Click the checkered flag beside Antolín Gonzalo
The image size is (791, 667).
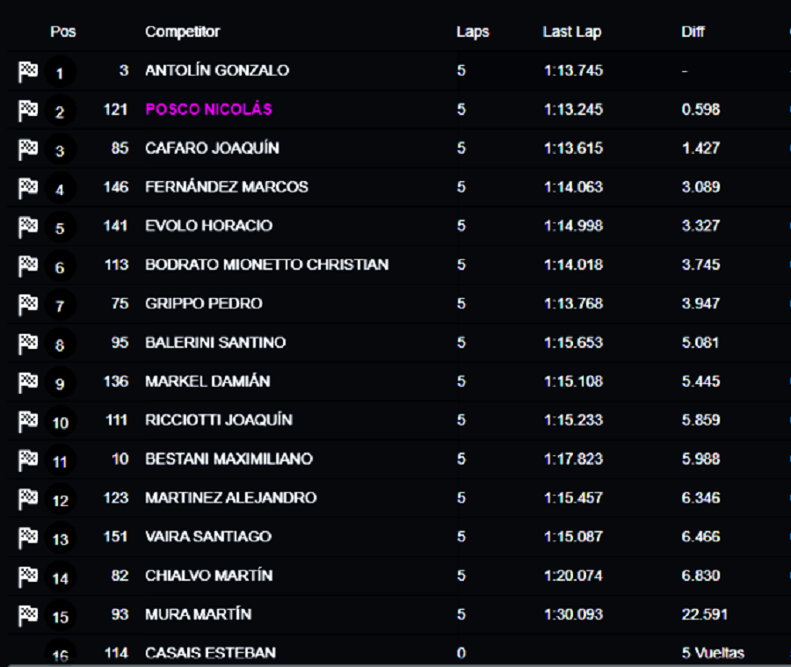28,71
